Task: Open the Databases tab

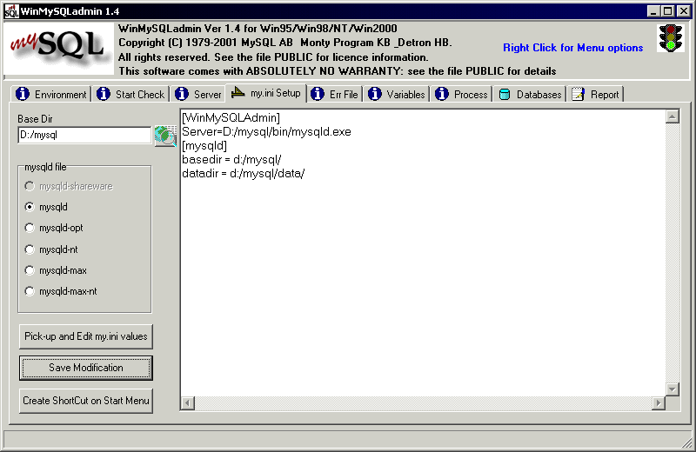Action: coord(530,94)
